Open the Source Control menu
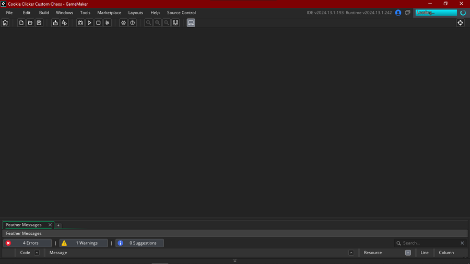The width and height of the screenshot is (470, 264). 181,13
